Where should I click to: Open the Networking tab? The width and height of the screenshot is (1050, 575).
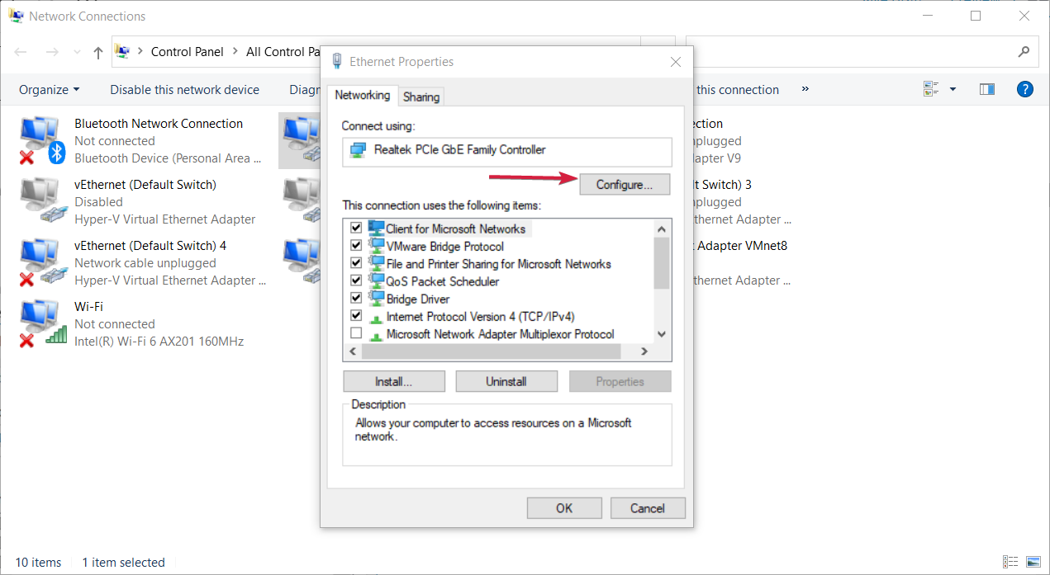click(x=363, y=95)
